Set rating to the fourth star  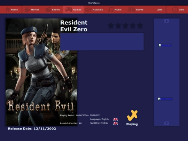click(x=133, y=26)
